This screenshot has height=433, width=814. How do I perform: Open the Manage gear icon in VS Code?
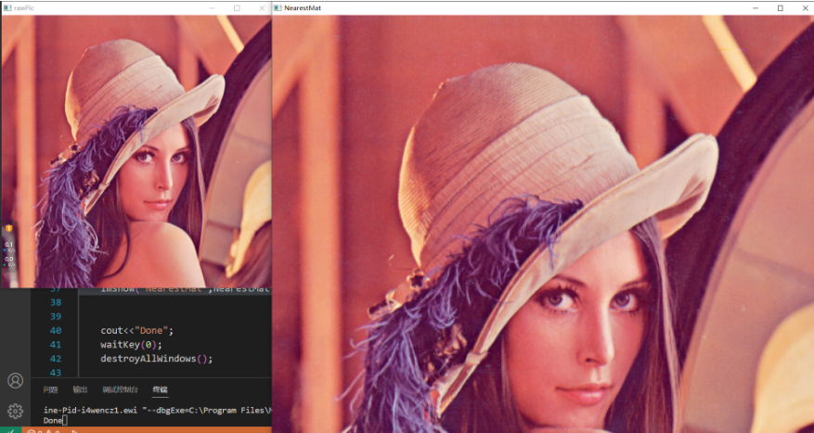pyautogui.click(x=16, y=412)
